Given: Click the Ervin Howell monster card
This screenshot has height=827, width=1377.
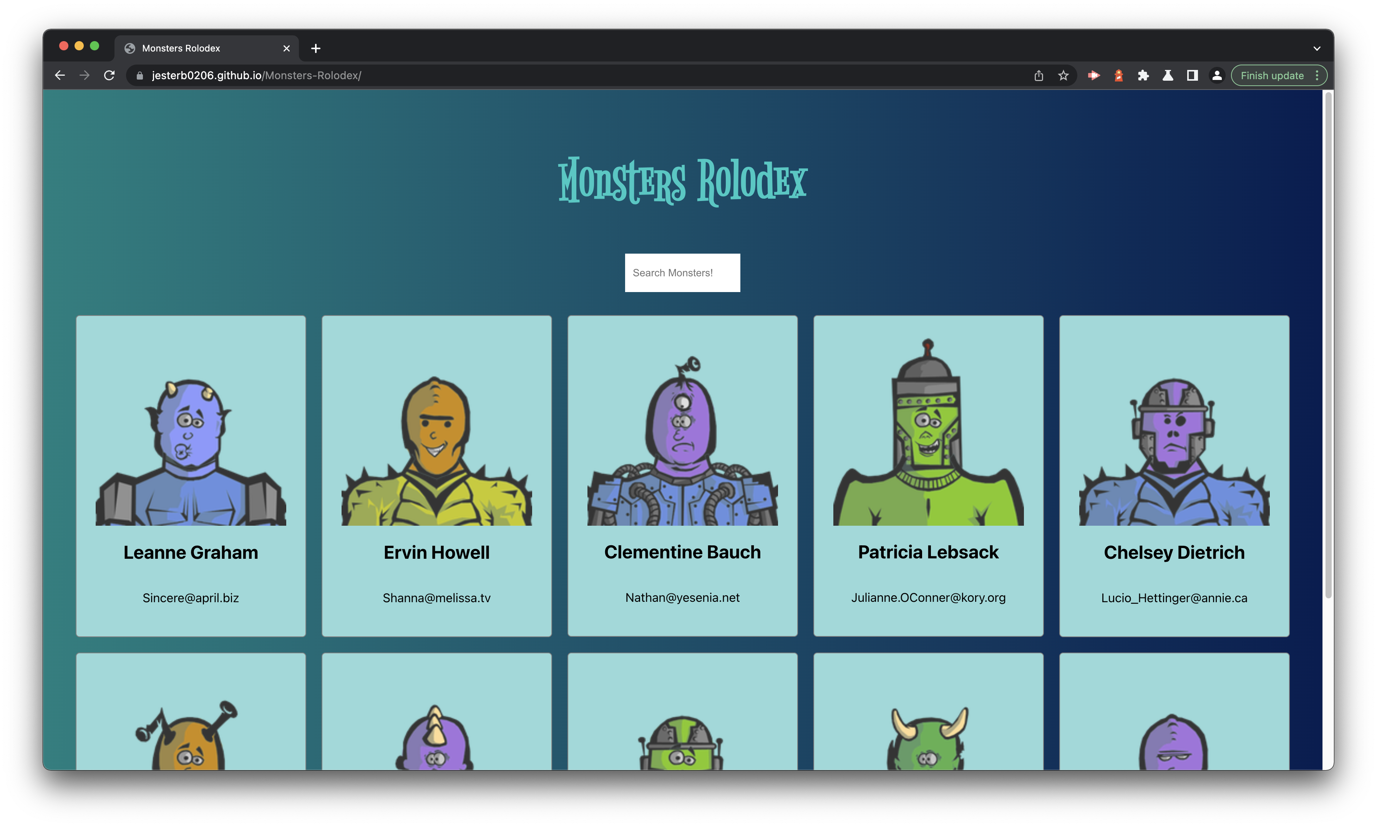Looking at the screenshot, I should [x=437, y=476].
